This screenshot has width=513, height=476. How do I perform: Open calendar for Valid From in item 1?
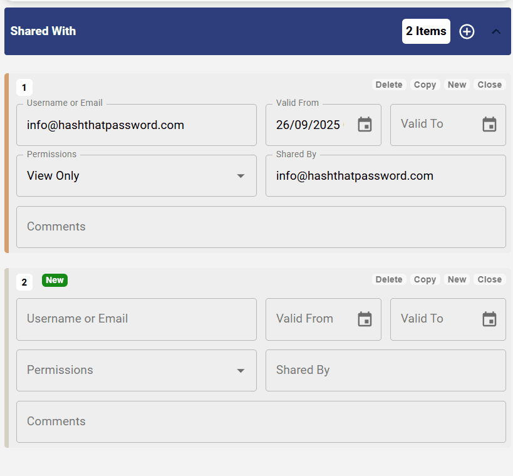pyautogui.click(x=365, y=125)
